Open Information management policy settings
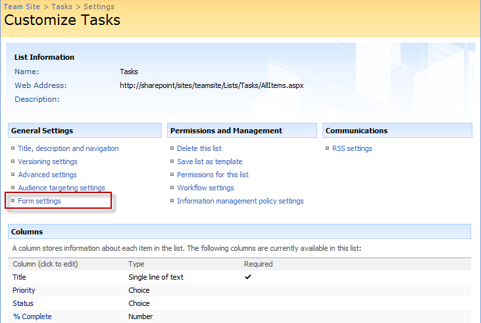 pyautogui.click(x=240, y=201)
